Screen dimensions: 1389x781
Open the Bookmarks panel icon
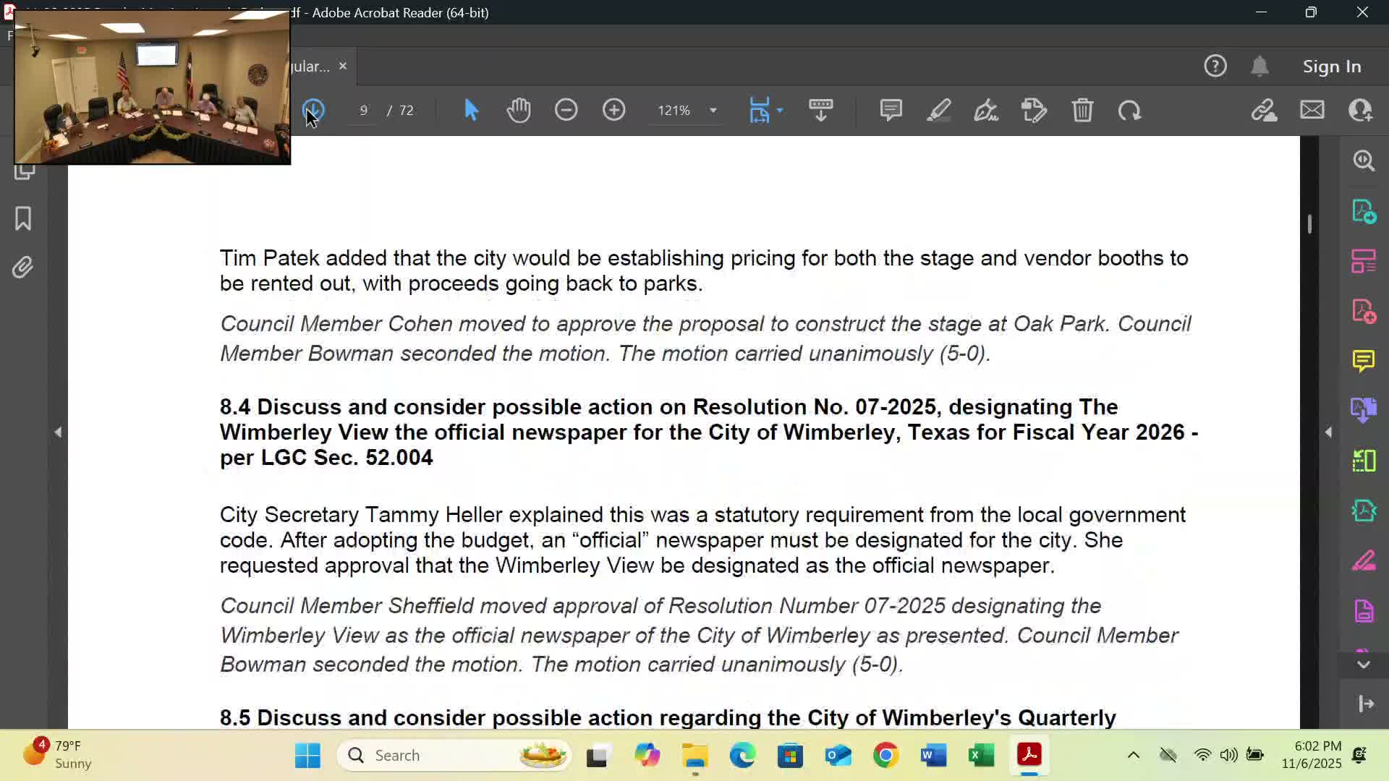coord(23,218)
